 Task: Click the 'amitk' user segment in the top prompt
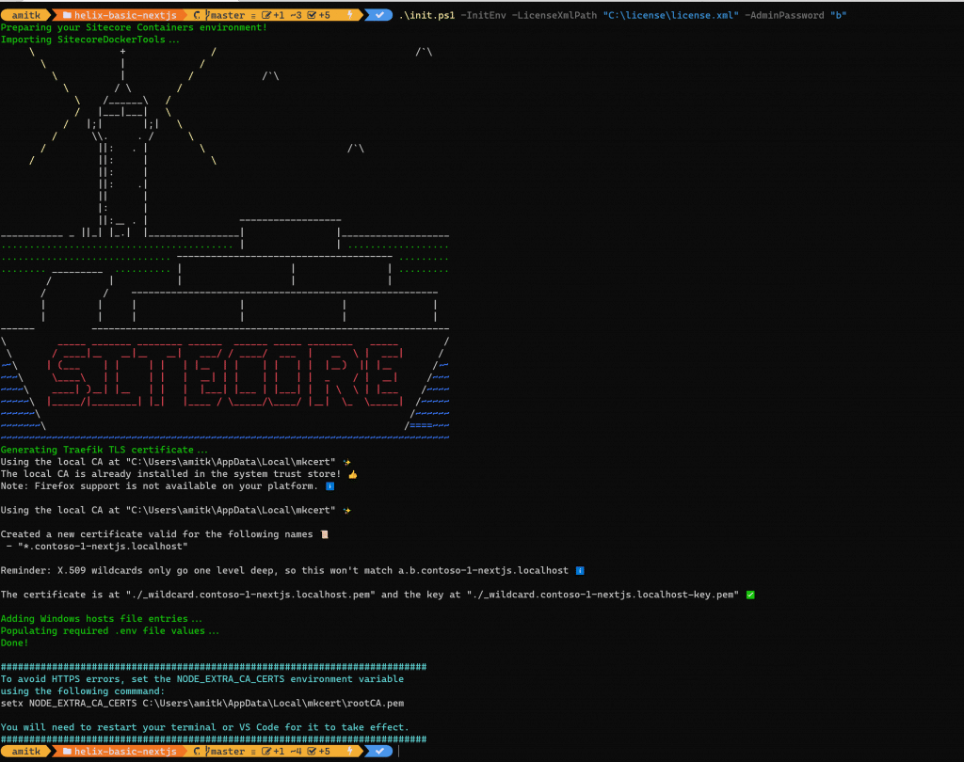[x=26, y=15]
